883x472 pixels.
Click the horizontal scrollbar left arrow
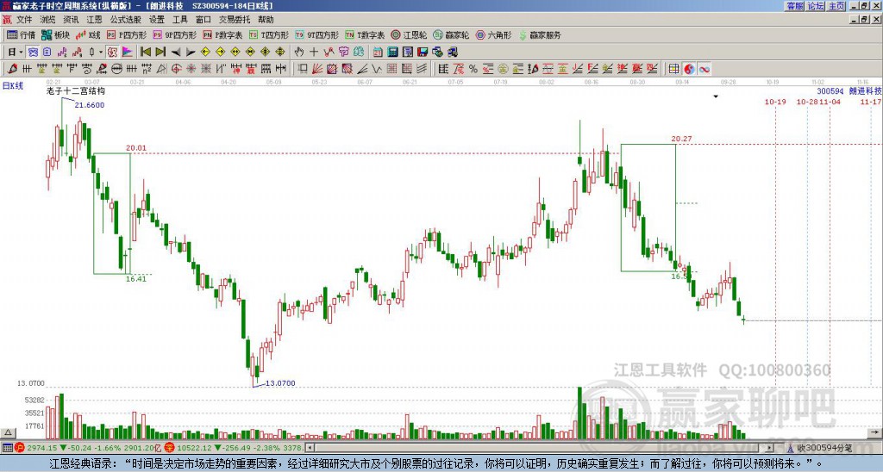click(310, 448)
